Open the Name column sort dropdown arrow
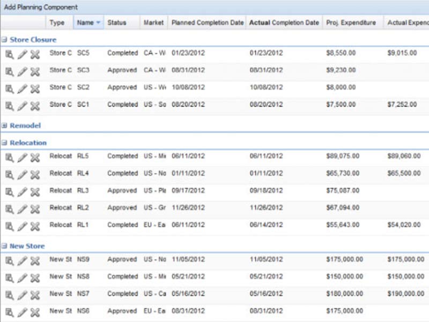This screenshot has height=322, width=429. [x=98, y=23]
